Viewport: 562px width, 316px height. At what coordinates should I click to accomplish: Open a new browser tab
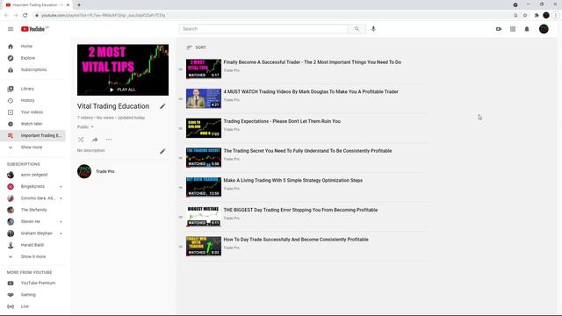(79, 5)
